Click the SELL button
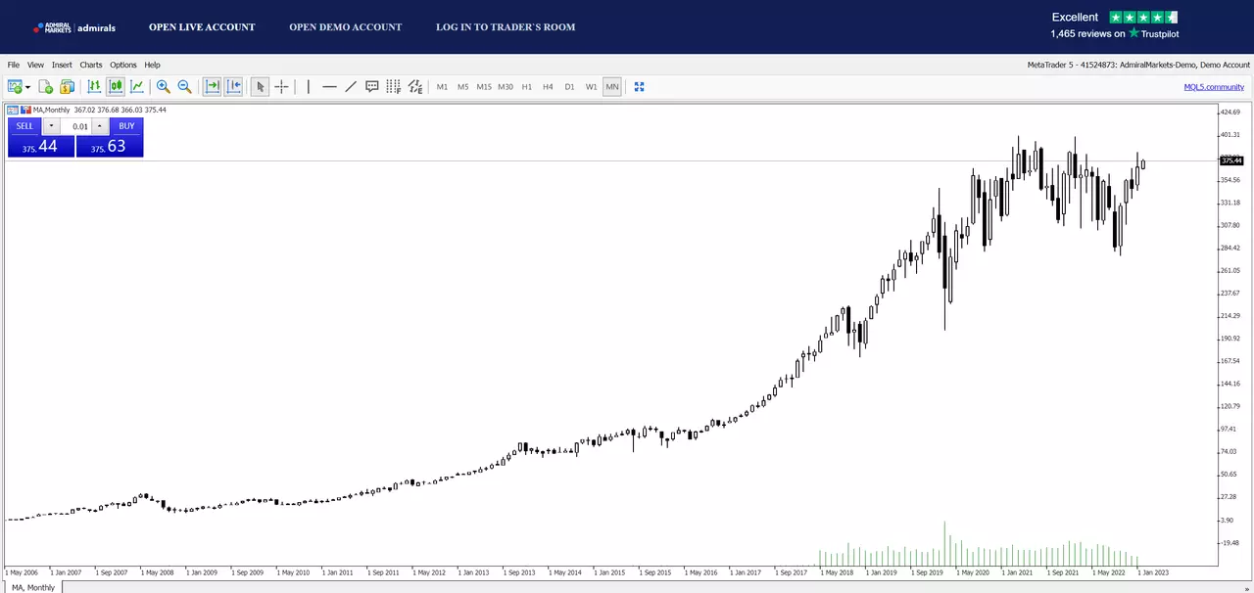Screen dimensions: 1254x593 [x=24, y=126]
